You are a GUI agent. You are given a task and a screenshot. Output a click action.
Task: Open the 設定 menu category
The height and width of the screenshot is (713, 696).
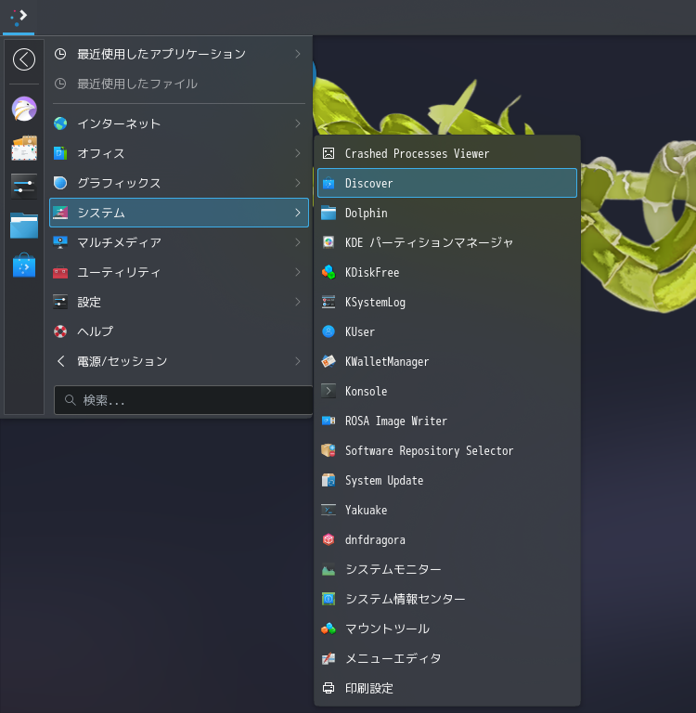pos(179,302)
